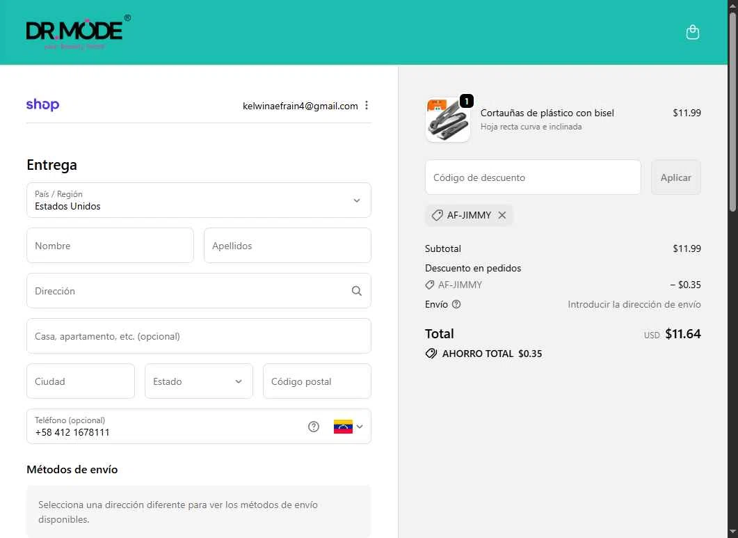This screenshot has height=538, width=738.
Task: Click the Casa, apartamento, etc. field
Action: (x=199, y=336)
